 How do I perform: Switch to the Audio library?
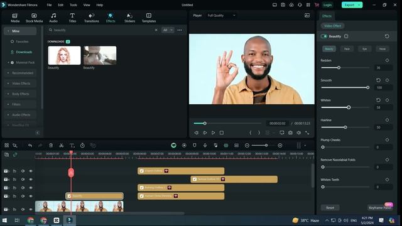[x=53, y=18]
